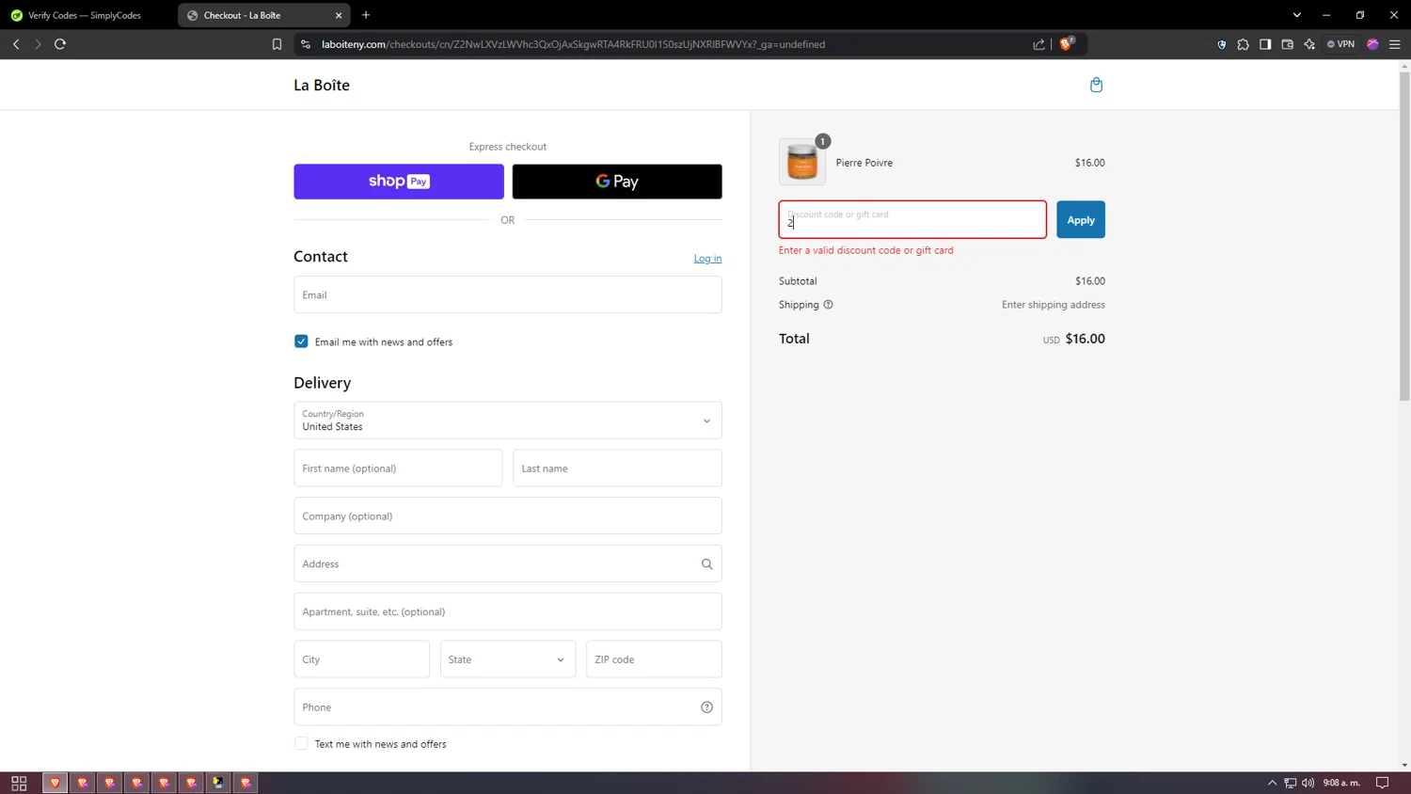Image resolution: width=1411 pixels, height=794 pixels.
Task: Click the ZIP code field
Action: tap(654, 659)
